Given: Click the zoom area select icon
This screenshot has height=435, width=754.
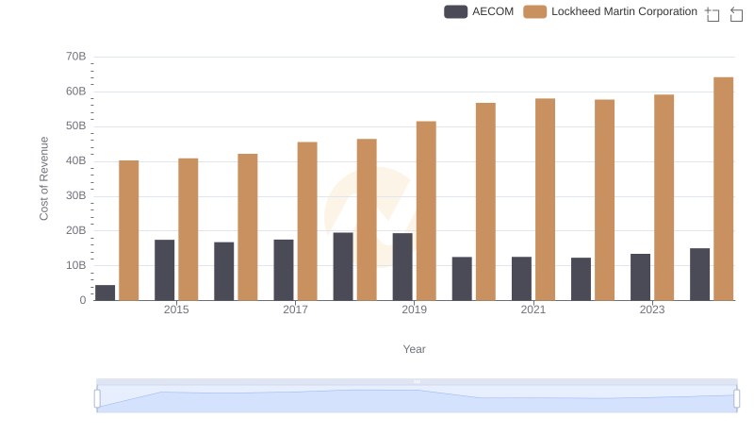Looking at the screenshot, I should (713, 14).
